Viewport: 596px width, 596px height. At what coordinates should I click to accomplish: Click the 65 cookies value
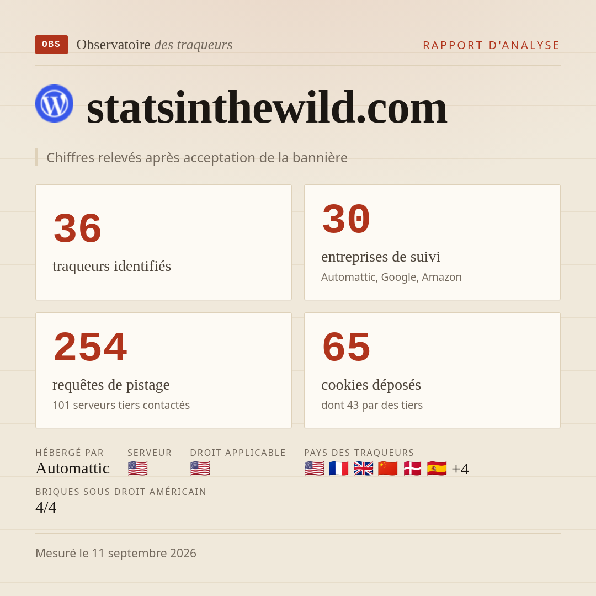pos(346,347)
